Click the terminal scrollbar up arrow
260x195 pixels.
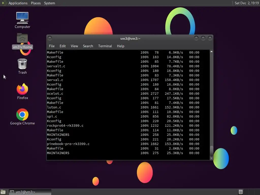tap(212, 52)
